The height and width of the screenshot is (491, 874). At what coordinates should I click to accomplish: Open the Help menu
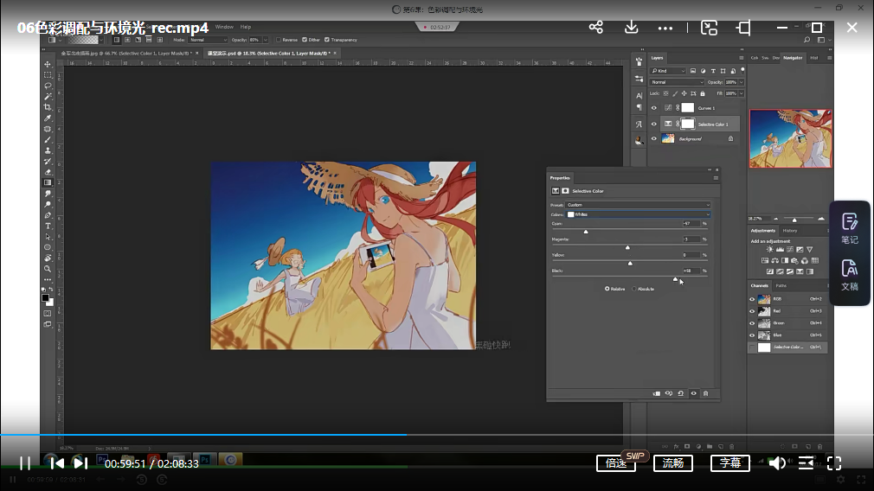tap(246, 27)
